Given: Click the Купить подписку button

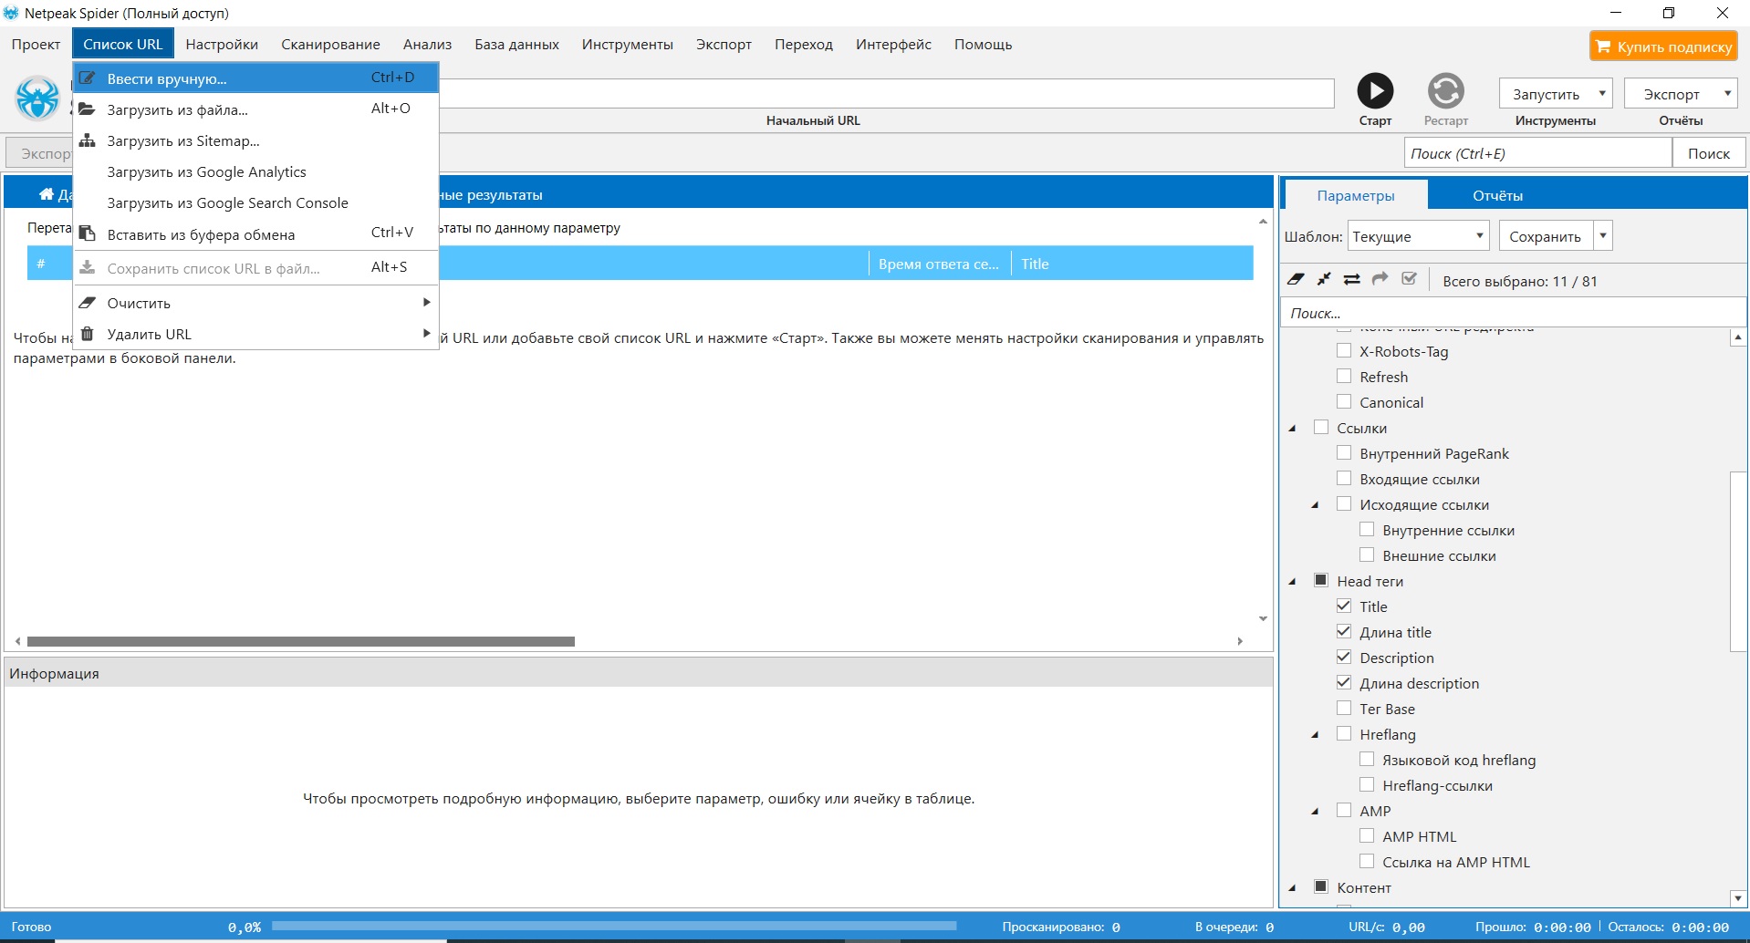Looking at the screenshot, I should click(x=1663, y=47).
